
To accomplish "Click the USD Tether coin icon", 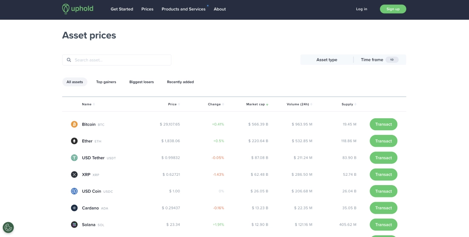I will click(x=74, y=157).
